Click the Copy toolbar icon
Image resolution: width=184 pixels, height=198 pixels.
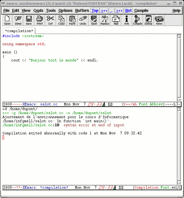[x=61, y=20]
